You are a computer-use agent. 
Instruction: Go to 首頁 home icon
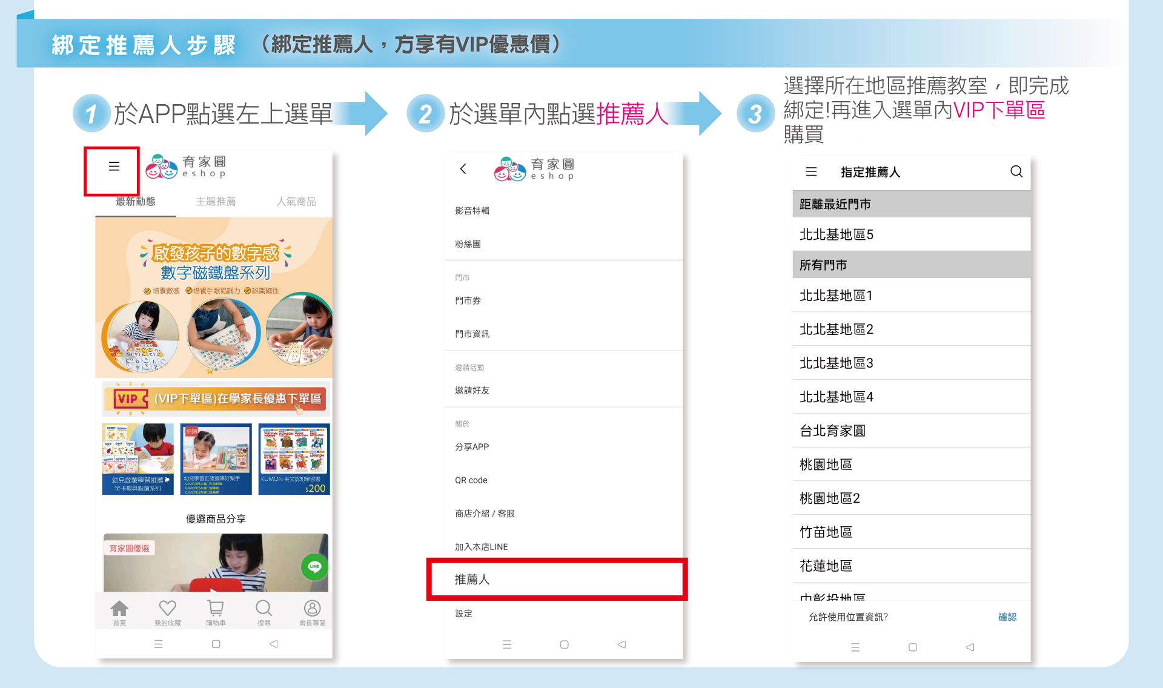(x=119, y=613)
